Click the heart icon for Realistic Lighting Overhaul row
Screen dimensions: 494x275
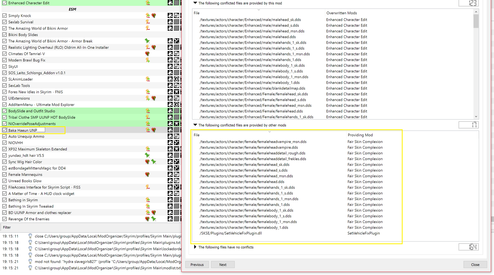154,47
